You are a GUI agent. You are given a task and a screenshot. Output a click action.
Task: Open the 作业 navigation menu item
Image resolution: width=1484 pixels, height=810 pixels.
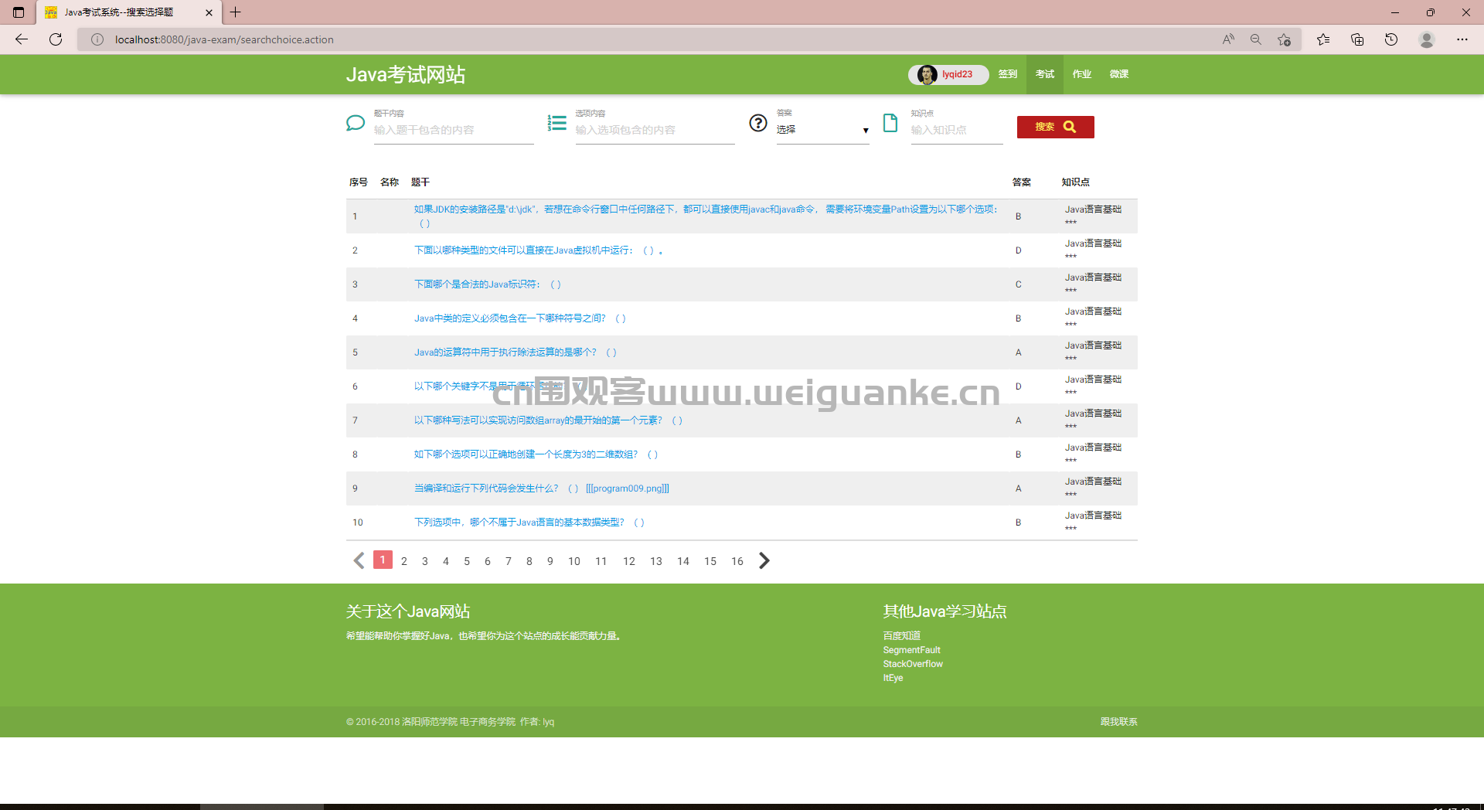[x=1081, y=74]
